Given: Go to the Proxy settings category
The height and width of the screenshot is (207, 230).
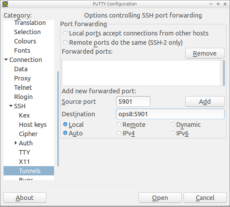Looking at the screenshot, I should coord(22,78).
